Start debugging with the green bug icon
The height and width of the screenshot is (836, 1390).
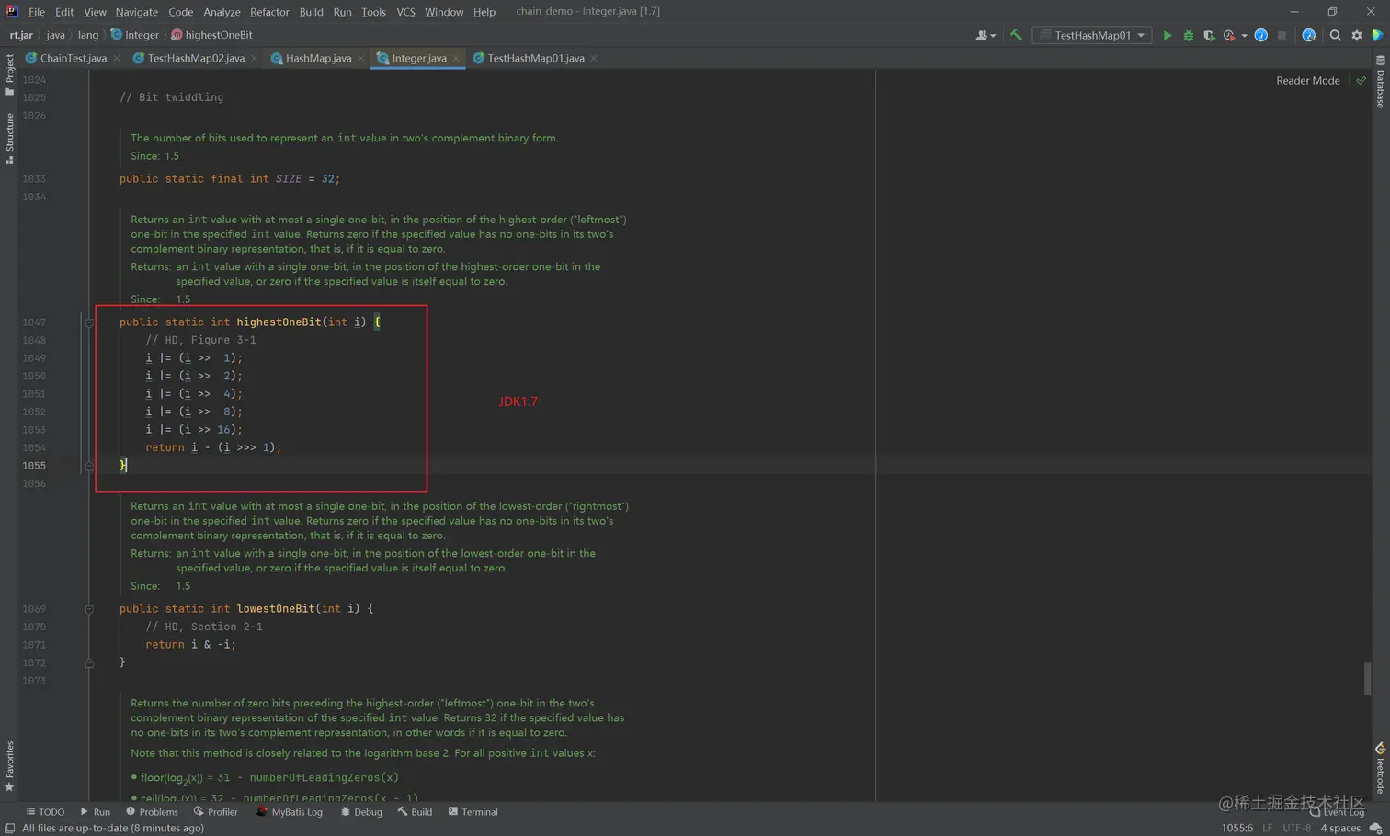[1189, 35]
